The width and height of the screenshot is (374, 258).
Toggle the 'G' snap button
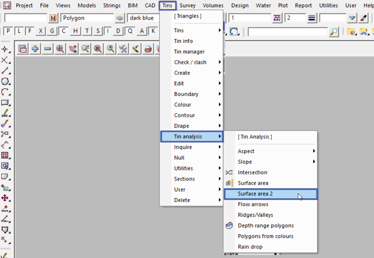pos(53,31)
